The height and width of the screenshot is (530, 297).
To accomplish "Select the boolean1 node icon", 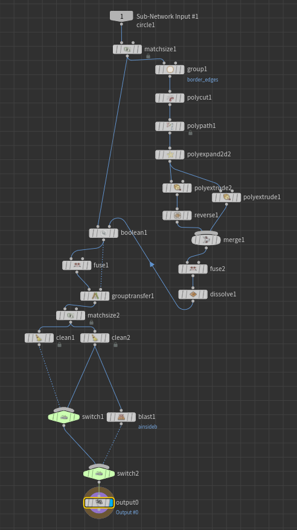I will click(104, 233).
